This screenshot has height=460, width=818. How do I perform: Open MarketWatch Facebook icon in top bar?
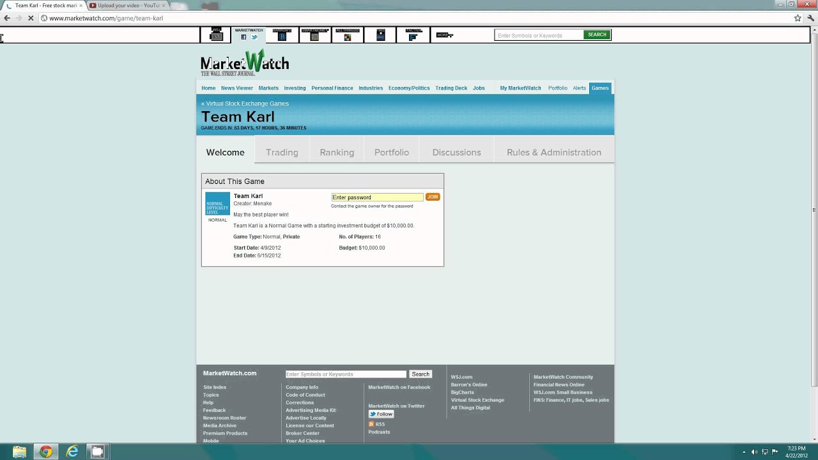click(x=243, y=37)
